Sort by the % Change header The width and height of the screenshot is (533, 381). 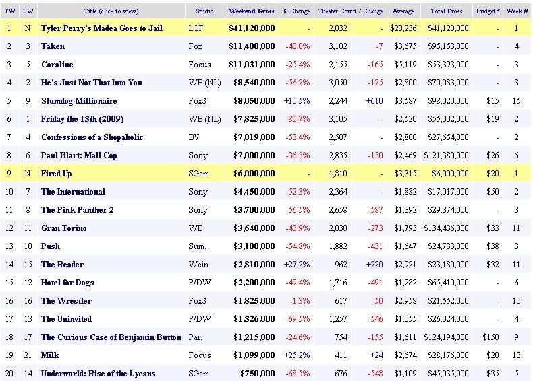click(296, 11)
